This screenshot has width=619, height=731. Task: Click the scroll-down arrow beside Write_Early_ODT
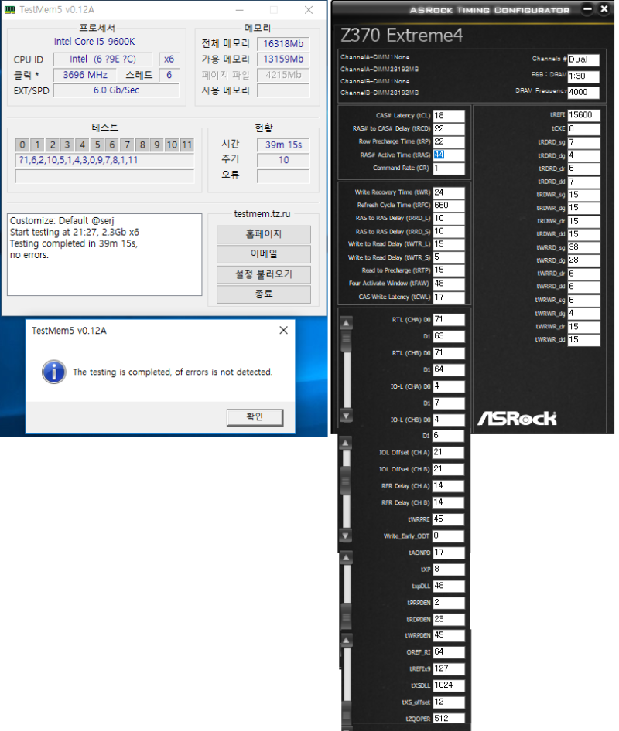click(345, 535)
